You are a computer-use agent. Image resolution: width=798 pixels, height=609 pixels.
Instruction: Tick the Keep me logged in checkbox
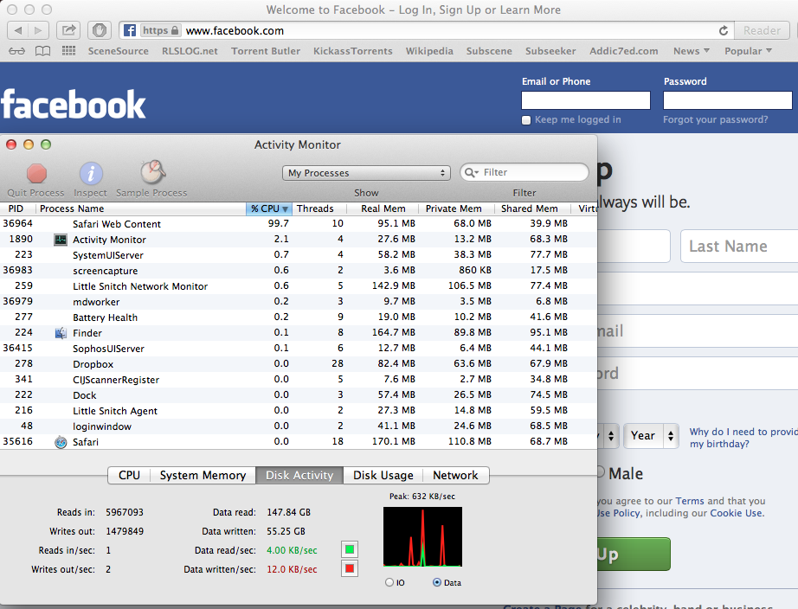526,120
